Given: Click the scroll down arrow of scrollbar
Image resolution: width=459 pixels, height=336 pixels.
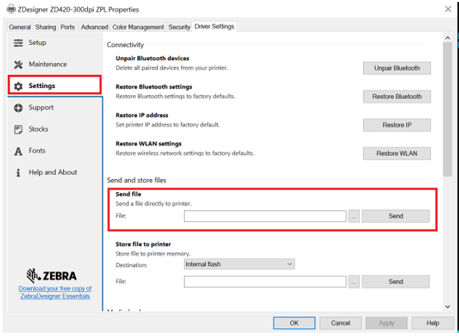Looking at the screenshot, I should click(447, 306).
